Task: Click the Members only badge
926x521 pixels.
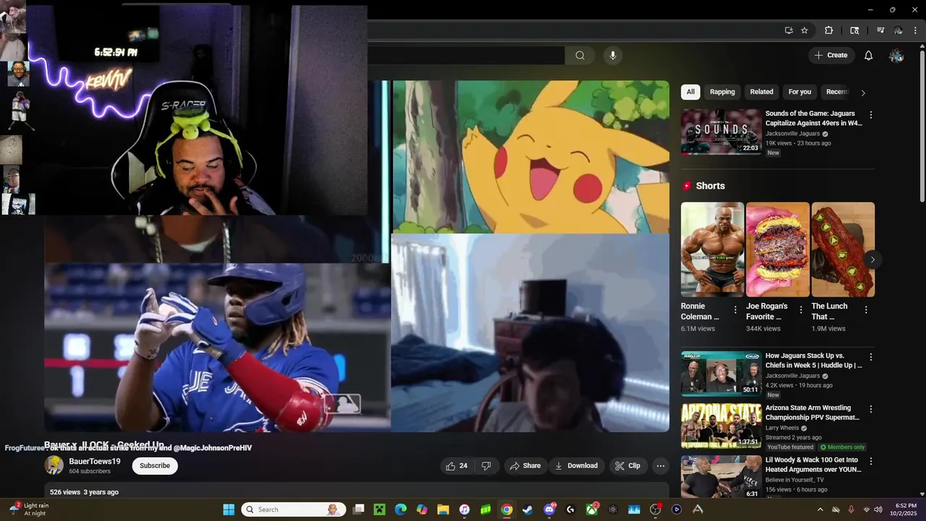Action: click(x=842, y=447)
